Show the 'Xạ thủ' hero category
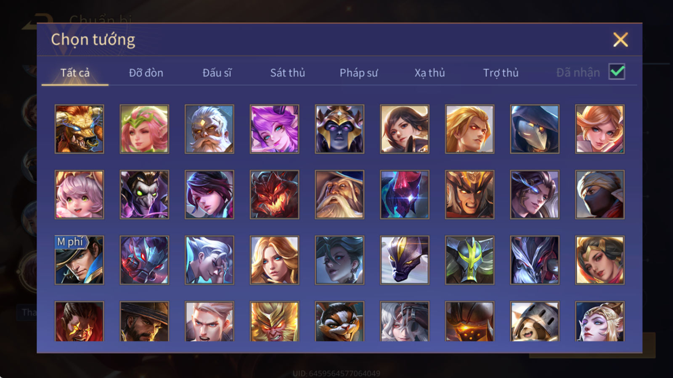The width and height of the screenshot is (673, 378). (x=429, y=73)
